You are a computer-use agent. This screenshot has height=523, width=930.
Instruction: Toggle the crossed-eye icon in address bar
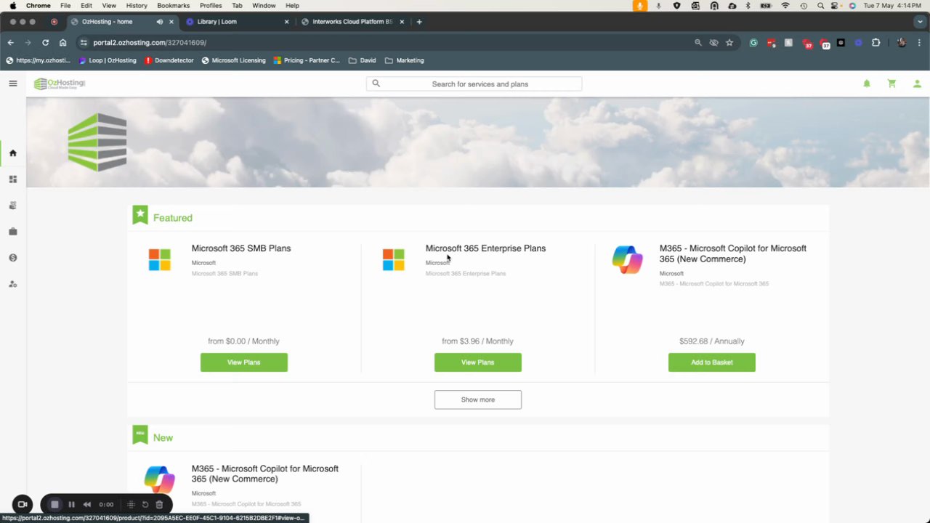[713, 42]
